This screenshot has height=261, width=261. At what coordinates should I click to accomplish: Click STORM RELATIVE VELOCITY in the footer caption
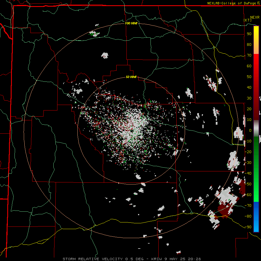[93, 259]
